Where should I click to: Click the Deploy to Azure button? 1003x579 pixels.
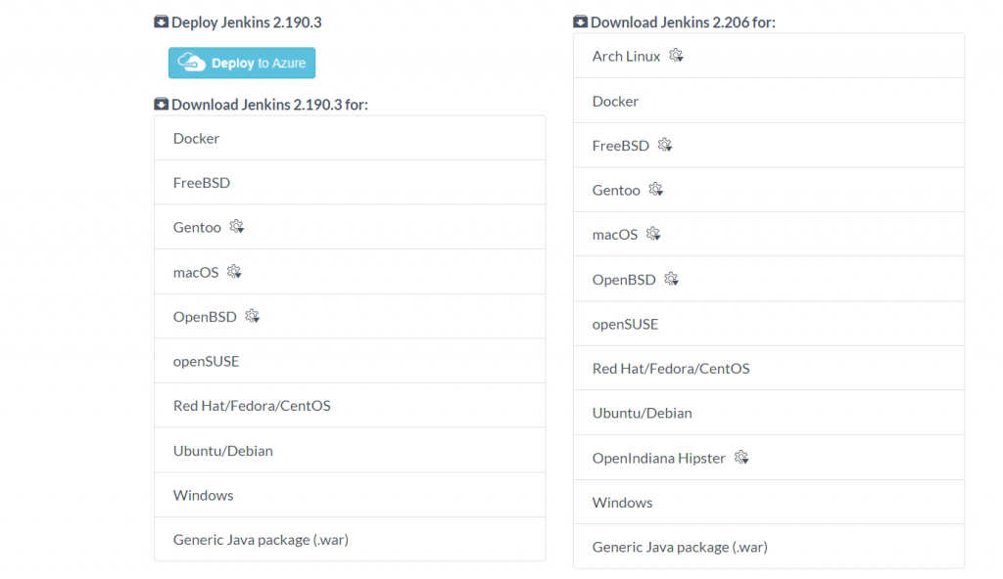point(242,63)
